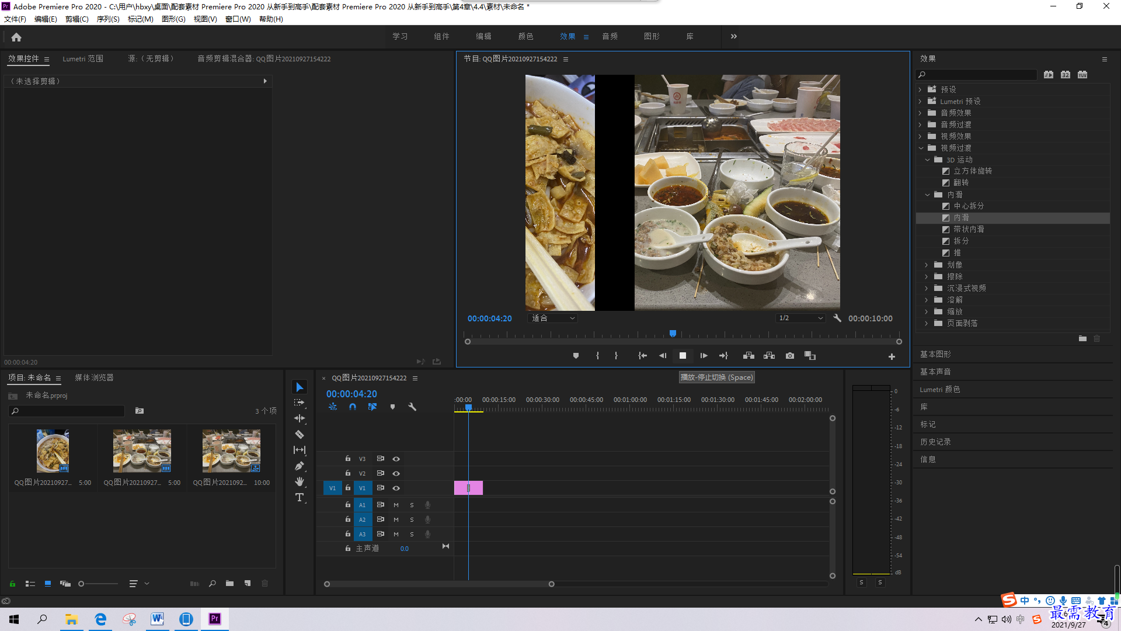The width and height of the screenshot is (1121, 631).
Task: Open timeline display settings wrench
Action: [x=412, y=407]
